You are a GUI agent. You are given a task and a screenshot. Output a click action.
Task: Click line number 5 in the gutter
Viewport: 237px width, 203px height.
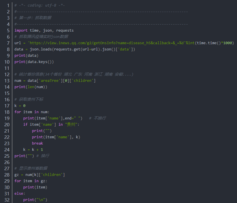(8, 31)
